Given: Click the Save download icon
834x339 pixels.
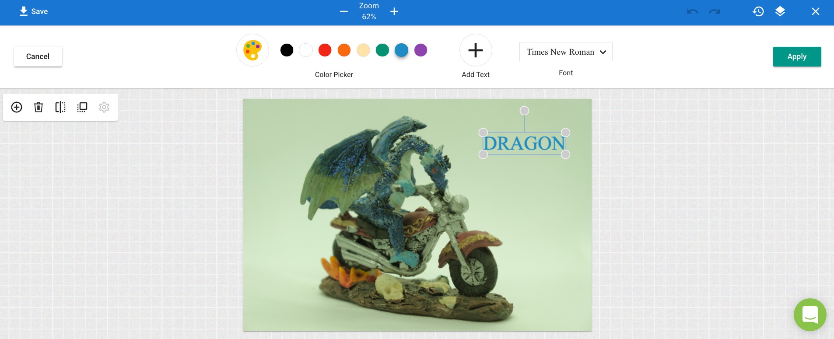Looking at the screenshot, I should coord(24,11).
